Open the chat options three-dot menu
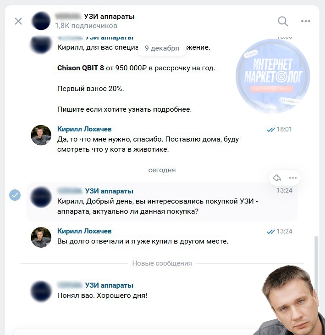The height and width of the screenshot is (335, 325). coord(306,21)
